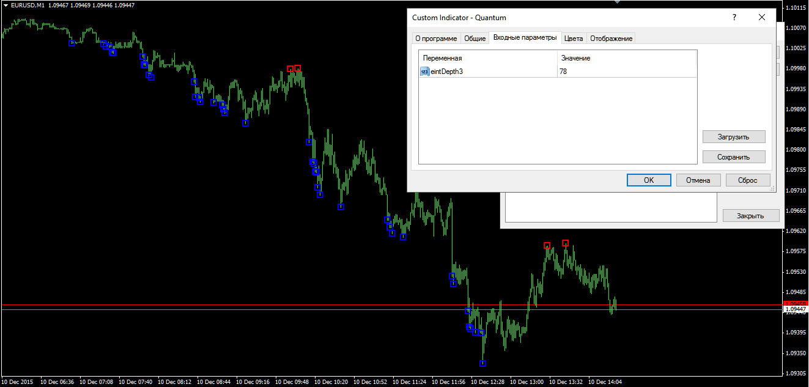Click the 1.09305 price scale label
The image size is (809, 387).
[x=797, y=373]
